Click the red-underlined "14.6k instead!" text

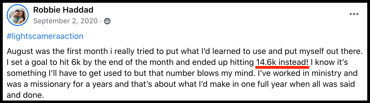pyautogui.click(x=282, y=62)
